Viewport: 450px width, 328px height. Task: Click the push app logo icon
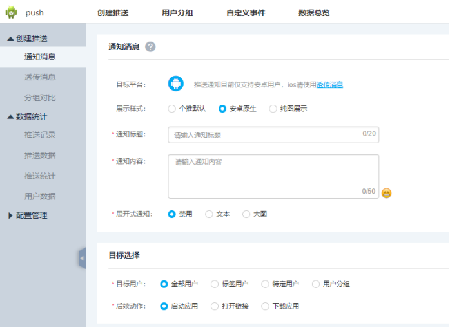[11, 12]
